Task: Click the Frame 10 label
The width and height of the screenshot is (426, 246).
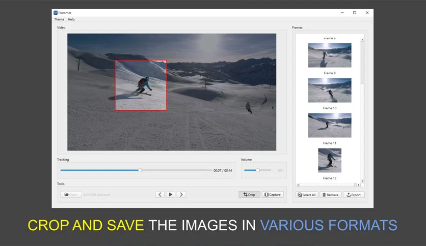Action: coord(330,108)
